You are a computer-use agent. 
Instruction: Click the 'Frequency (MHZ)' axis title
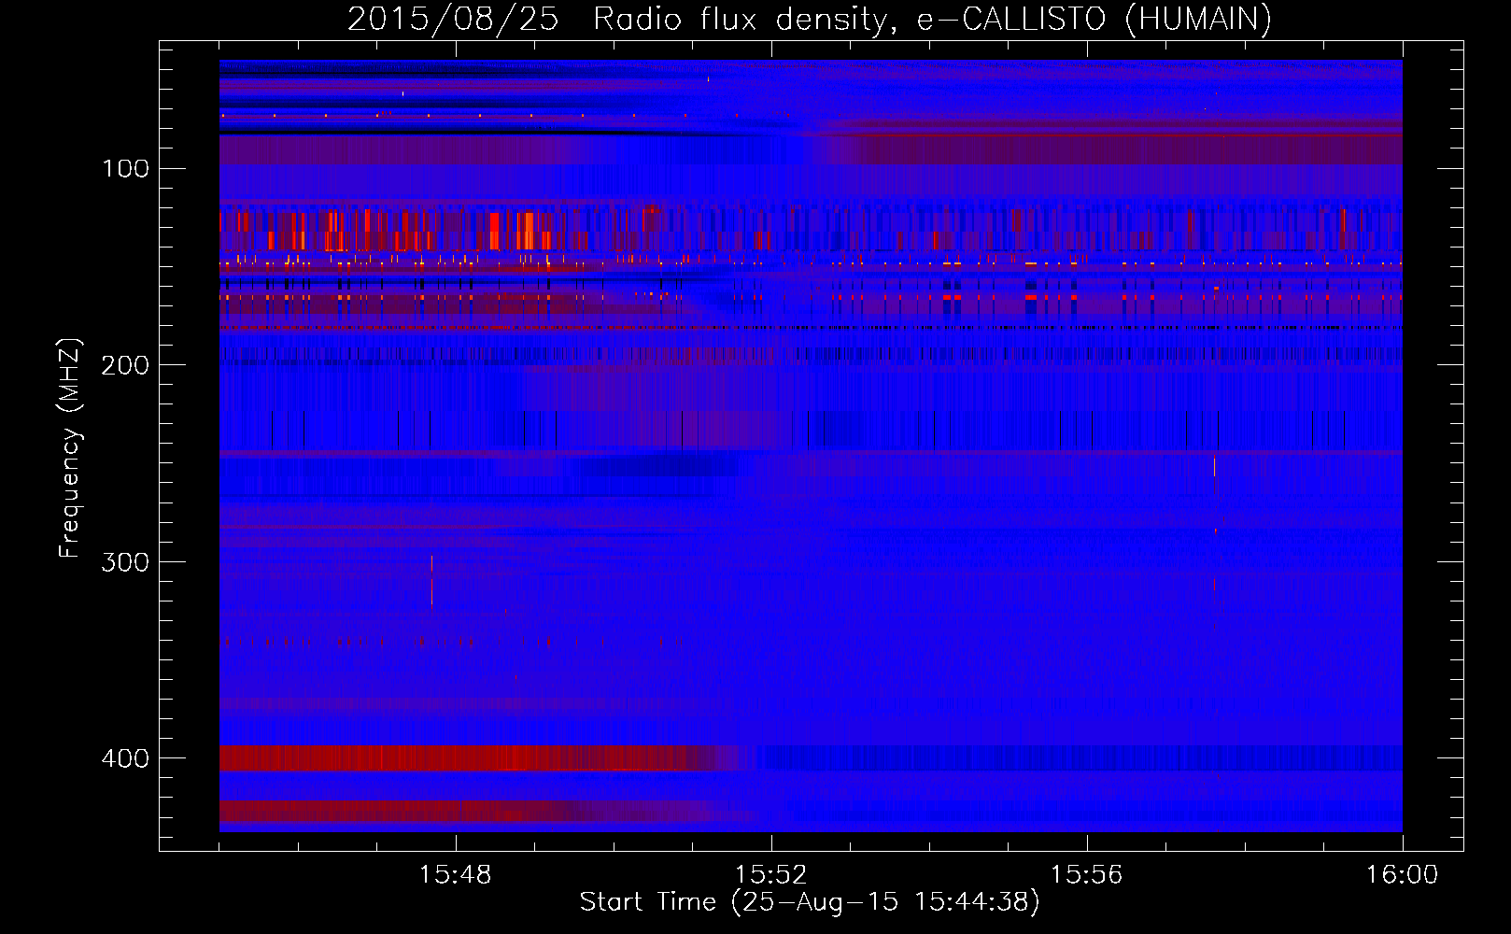(x=70, y=447)
